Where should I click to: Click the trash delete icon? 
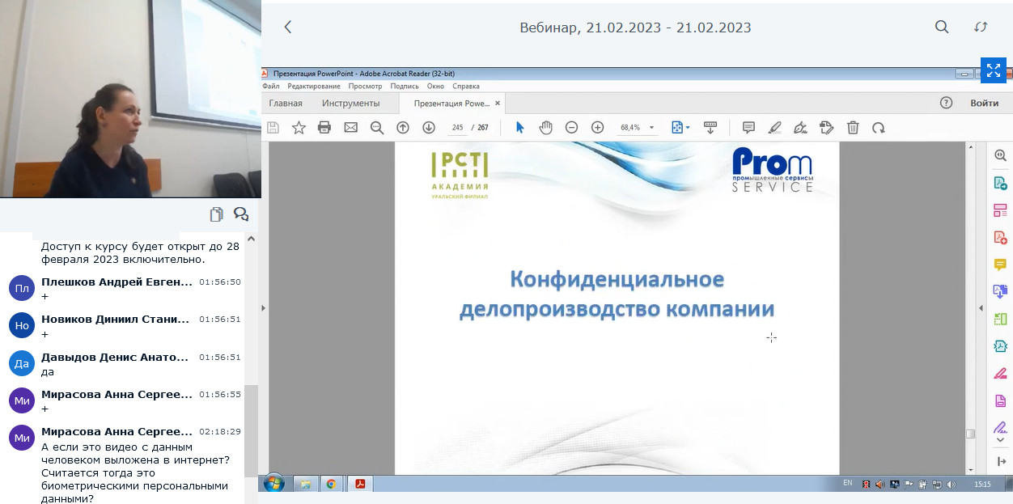coord(853,128)
